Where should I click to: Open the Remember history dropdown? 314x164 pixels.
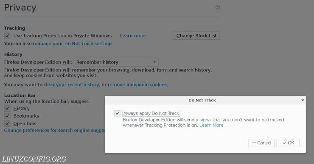tap(115, 62)
